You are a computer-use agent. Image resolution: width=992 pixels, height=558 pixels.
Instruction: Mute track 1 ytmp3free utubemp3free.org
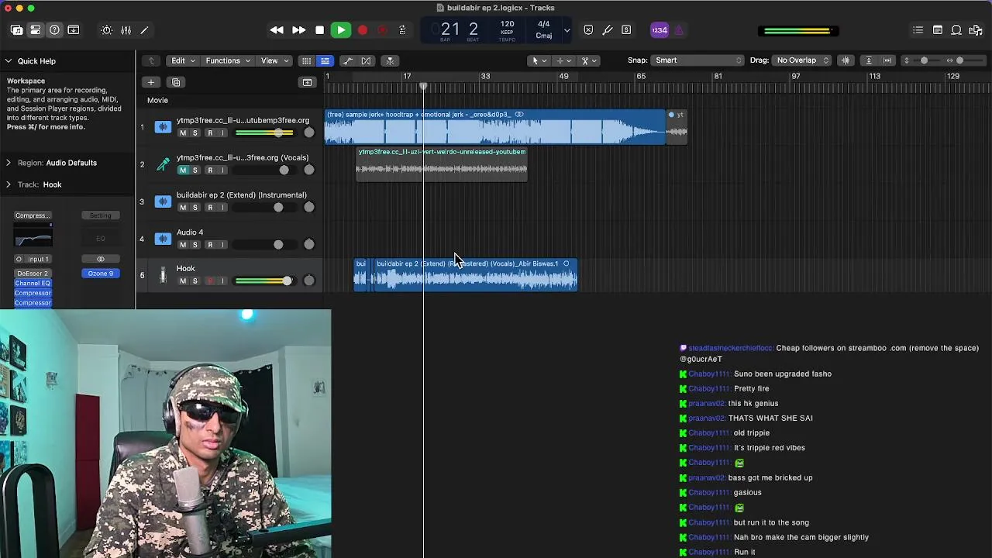(183, 133)
